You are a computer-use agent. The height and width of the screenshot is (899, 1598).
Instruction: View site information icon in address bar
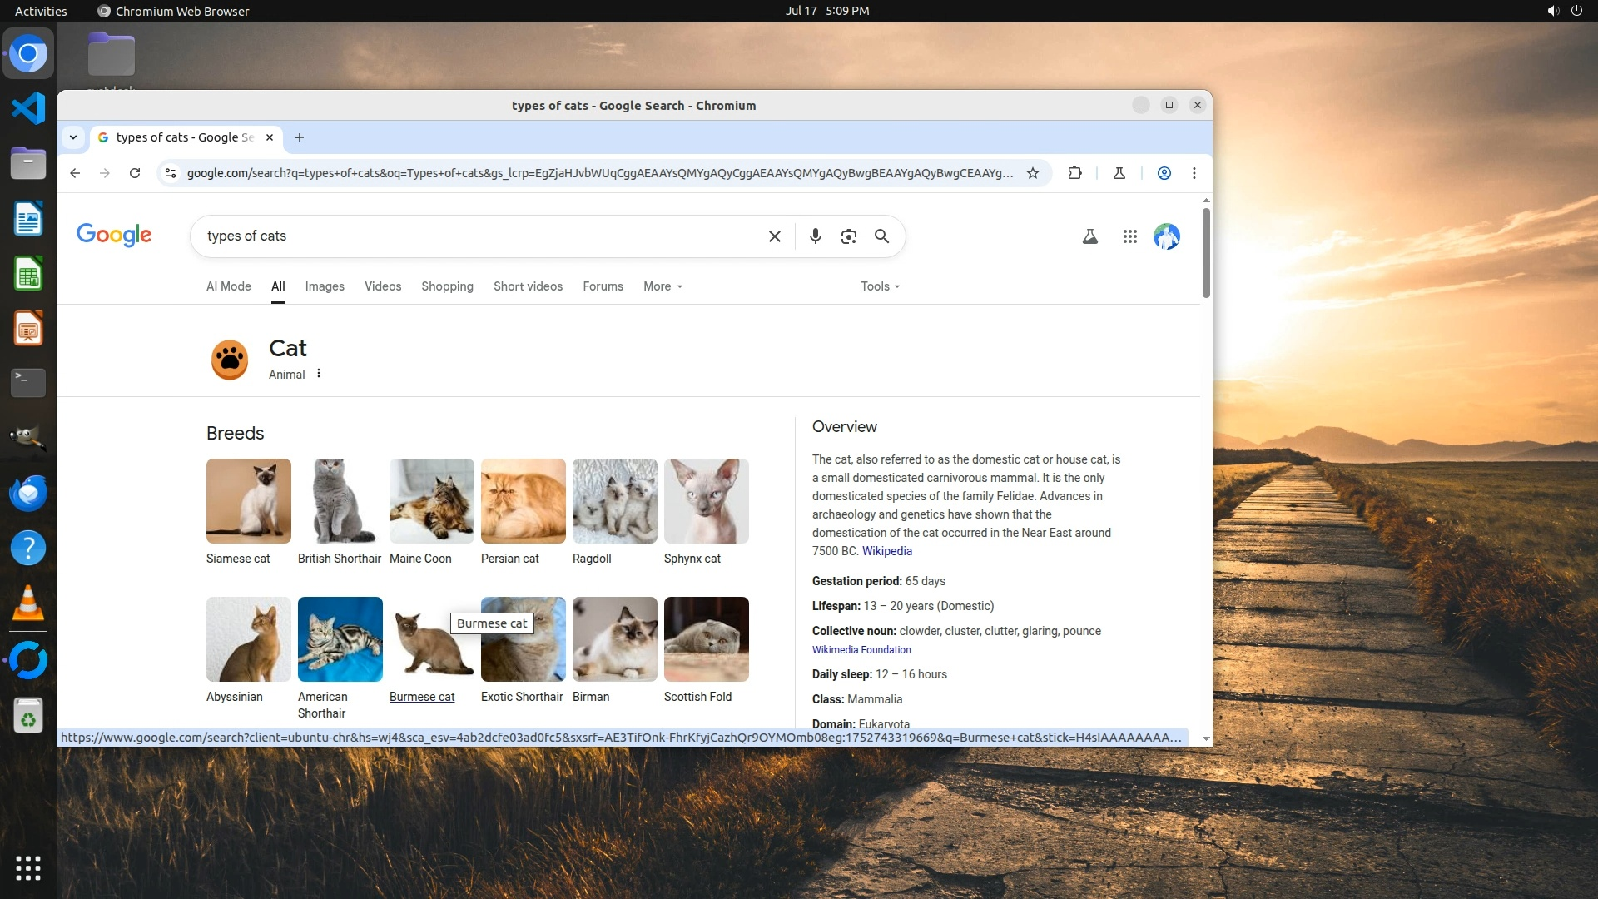(171, 173)
